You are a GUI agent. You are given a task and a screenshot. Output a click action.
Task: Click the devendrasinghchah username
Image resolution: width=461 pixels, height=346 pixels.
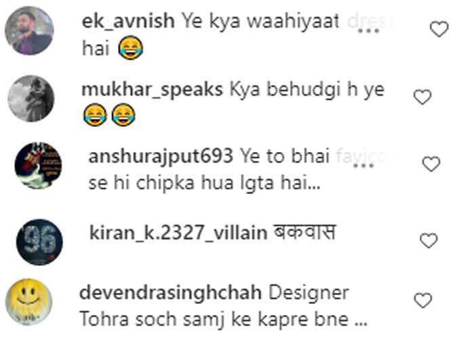[x=171, y=293]
